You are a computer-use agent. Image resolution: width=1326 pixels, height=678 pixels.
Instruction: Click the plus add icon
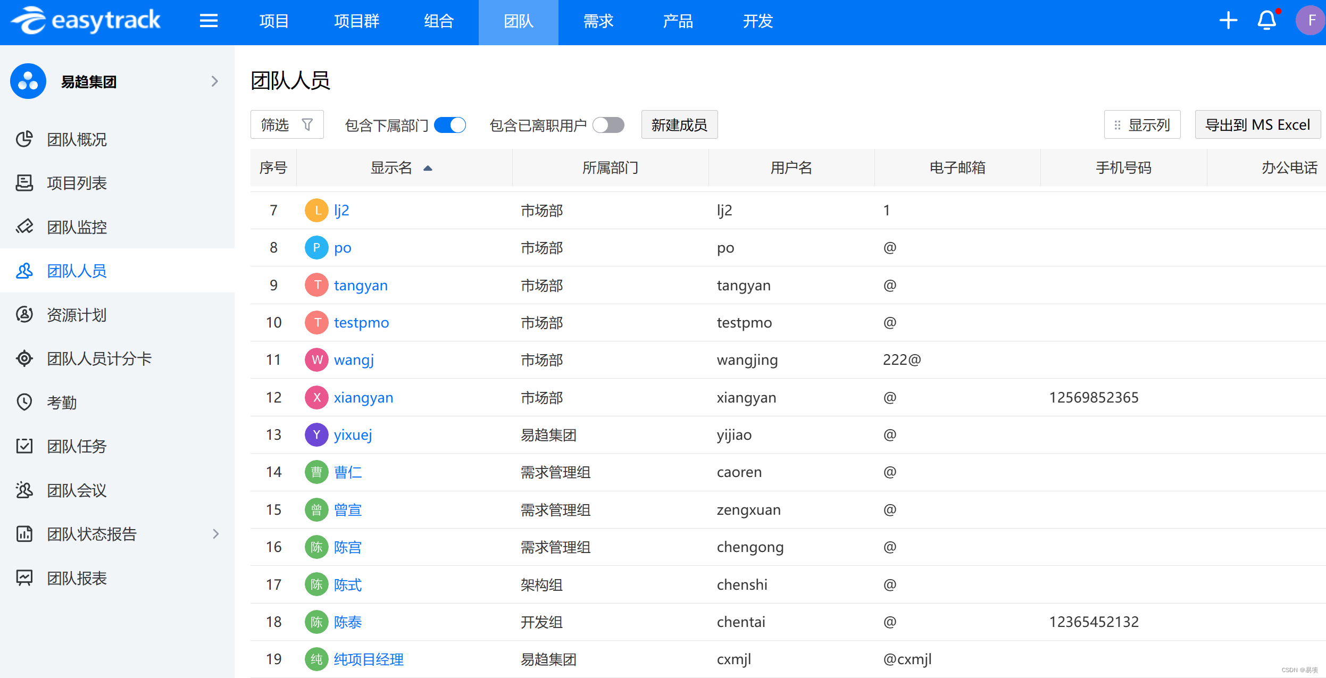[1228, 21]
